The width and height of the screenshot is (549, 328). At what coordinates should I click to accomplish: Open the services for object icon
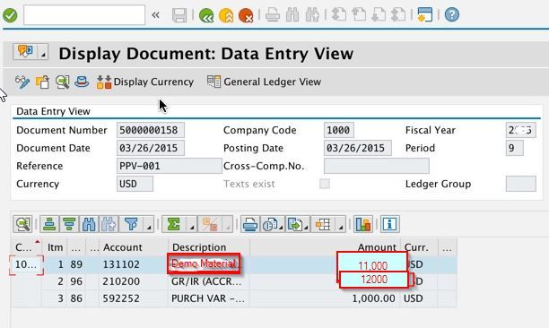coord(25,52)
